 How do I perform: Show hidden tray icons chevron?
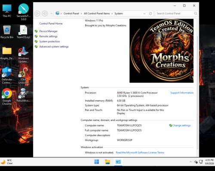(190, 162)
